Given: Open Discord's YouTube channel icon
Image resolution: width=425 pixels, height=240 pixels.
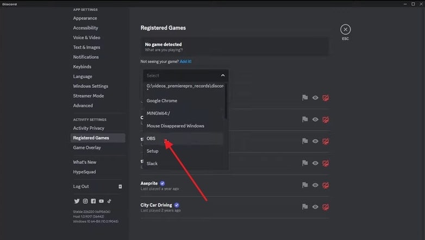Looking at the screenshot, I should click(x=101, y=201).
